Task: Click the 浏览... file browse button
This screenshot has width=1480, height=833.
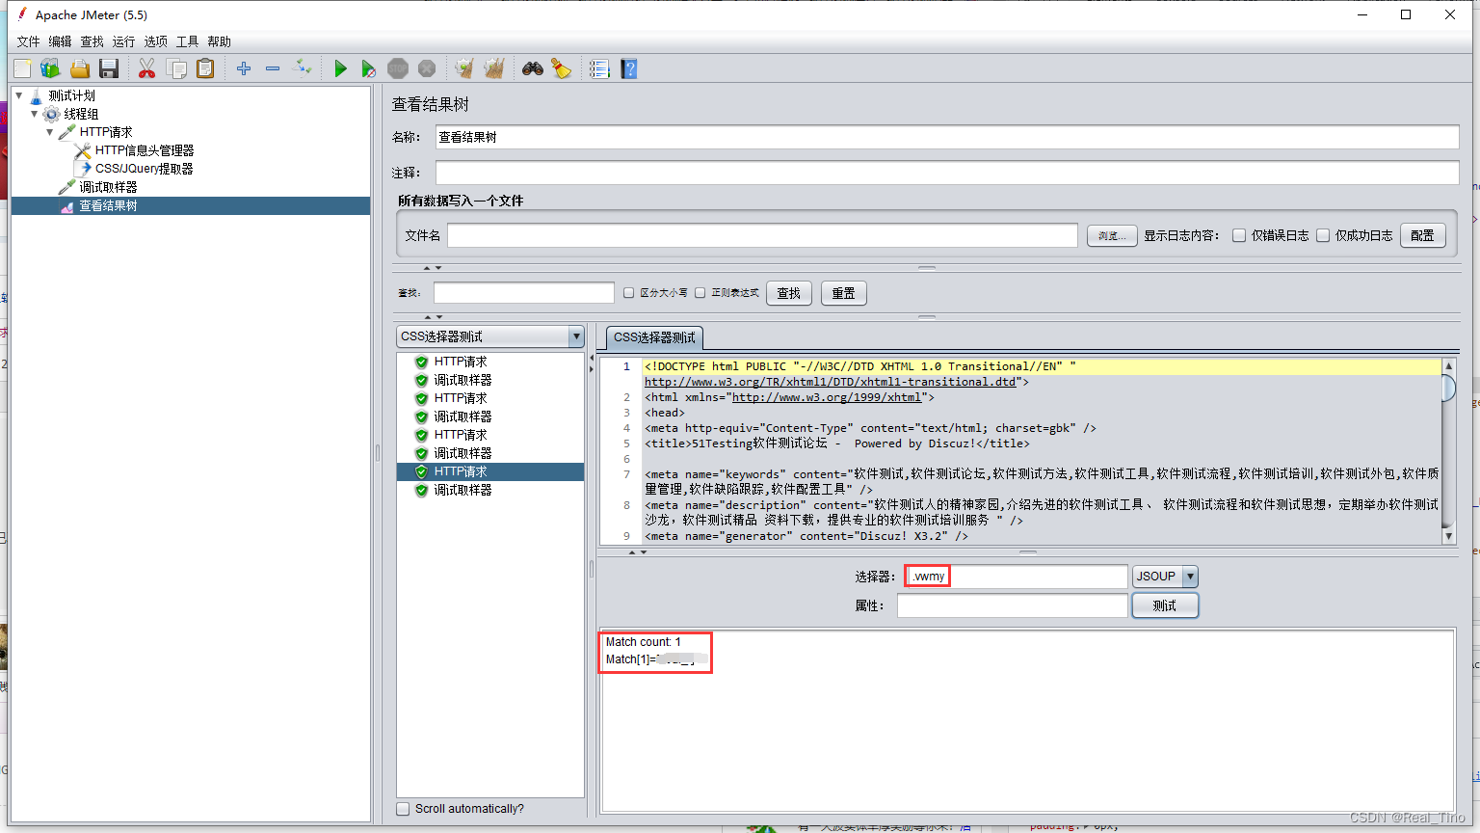Action: pos(1112,235)
